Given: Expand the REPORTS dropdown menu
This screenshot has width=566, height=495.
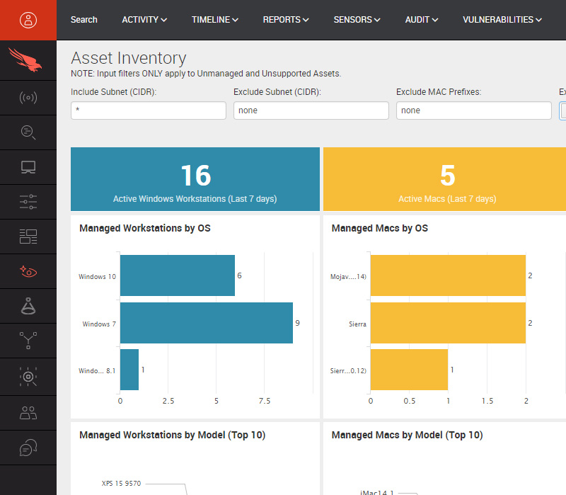Looking at the screenshot, I should click(x=286, y=20).
